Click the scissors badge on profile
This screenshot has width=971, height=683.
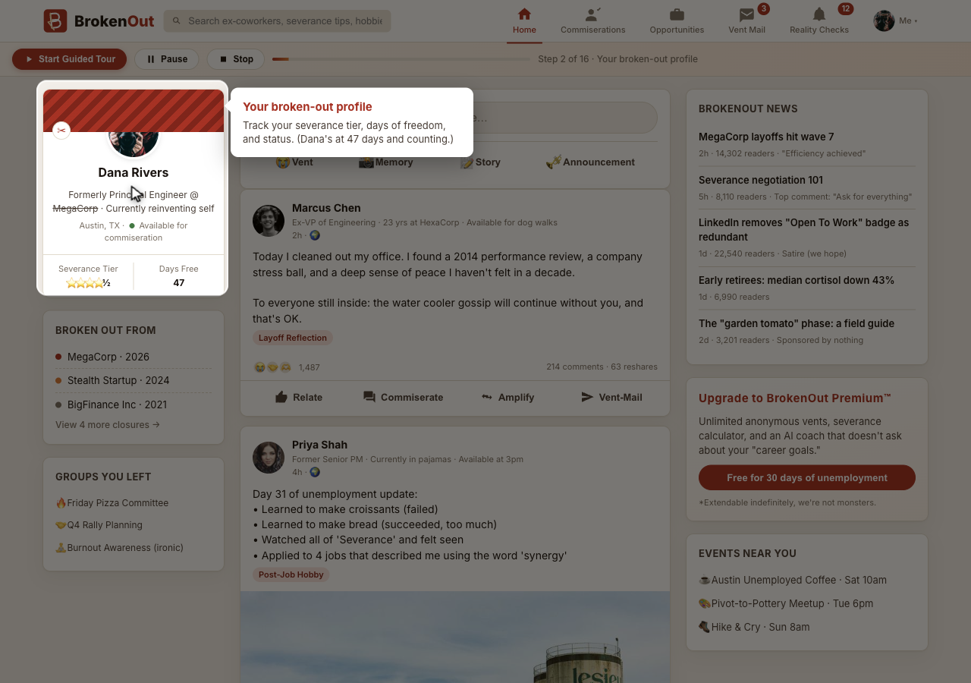click(61, 131)
